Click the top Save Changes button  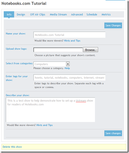coord(113,25)
